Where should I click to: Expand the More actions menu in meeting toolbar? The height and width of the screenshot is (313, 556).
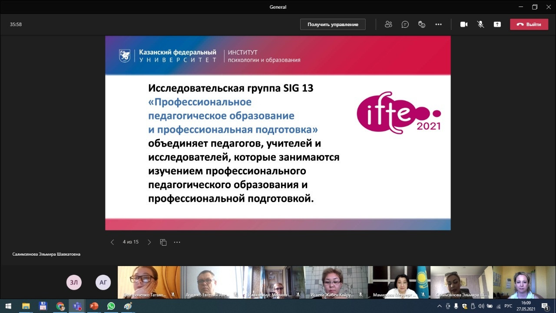pyautogui.click(x=438, y=24)
